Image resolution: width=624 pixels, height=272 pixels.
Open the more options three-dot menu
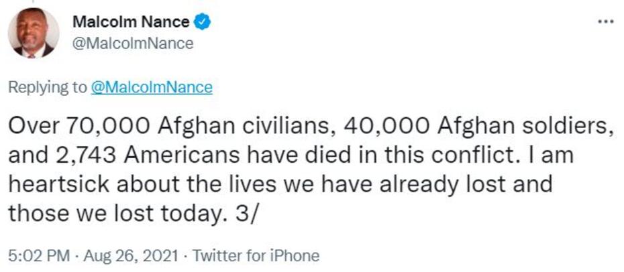pos(606,21)
